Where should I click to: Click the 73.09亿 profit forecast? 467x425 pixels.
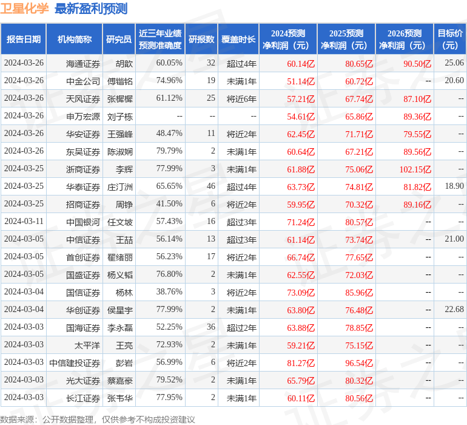coord(301,292)
